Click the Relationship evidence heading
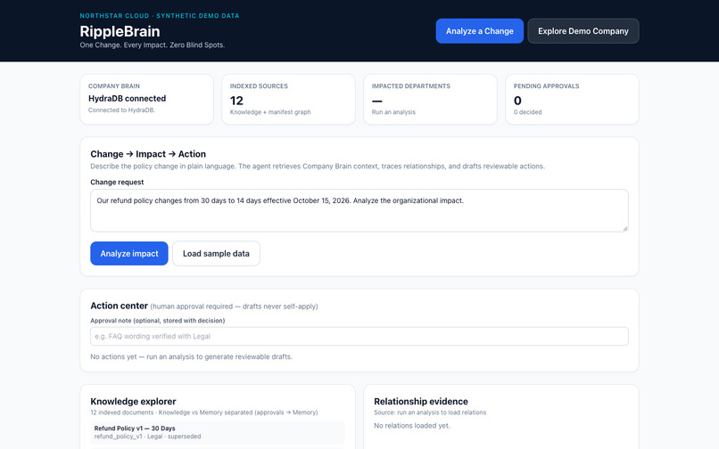Image resolution: width=719 pixels, height=449 pixels. 420,402
